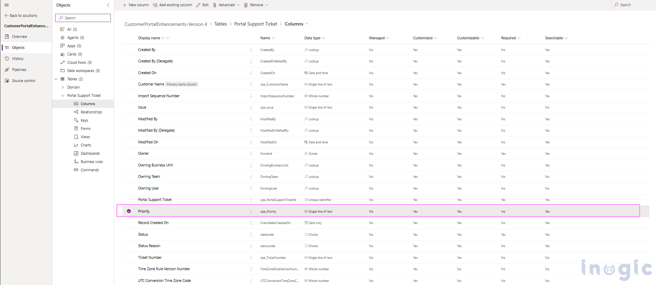Viewport: 656px width, 285px height.
Task: Open the Remove dropdown menu
Action: [x=256, y=5]
